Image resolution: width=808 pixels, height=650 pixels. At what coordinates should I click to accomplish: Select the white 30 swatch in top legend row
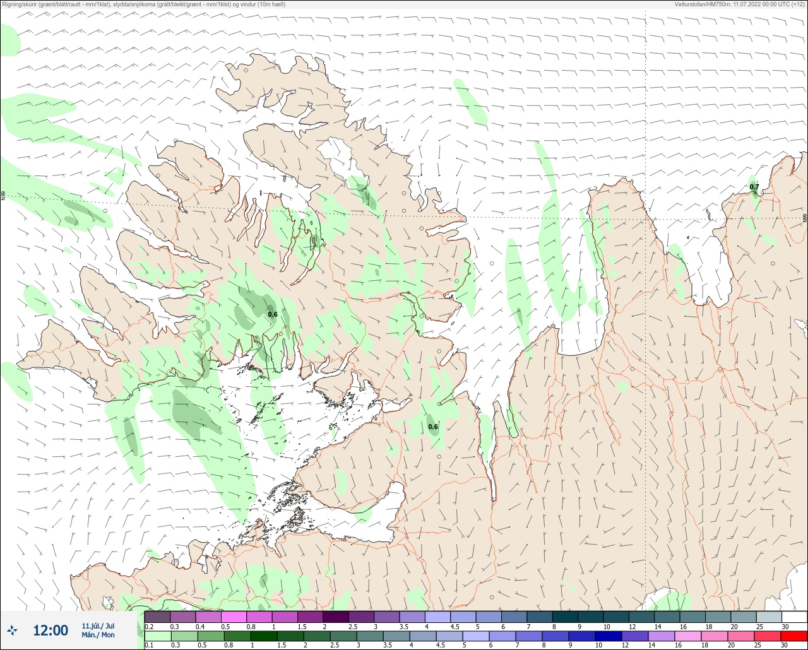click(x=794, y=617)
